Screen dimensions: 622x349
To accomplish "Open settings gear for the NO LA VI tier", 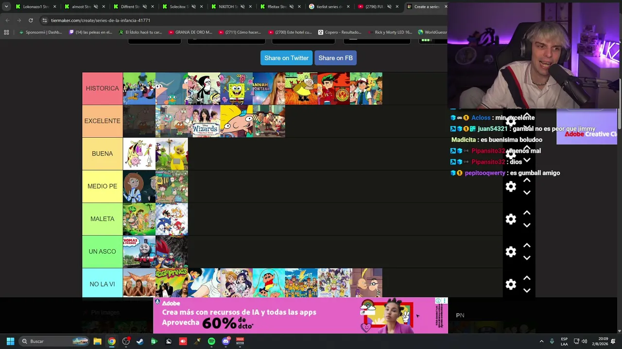I will click(x=511, y=285).
